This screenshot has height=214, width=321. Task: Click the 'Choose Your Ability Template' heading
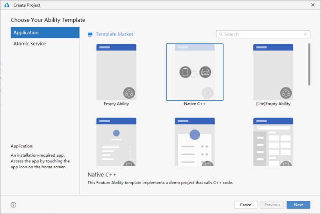[x=48, y=20]
